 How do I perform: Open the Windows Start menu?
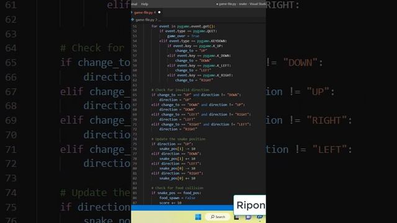point(198,217)
